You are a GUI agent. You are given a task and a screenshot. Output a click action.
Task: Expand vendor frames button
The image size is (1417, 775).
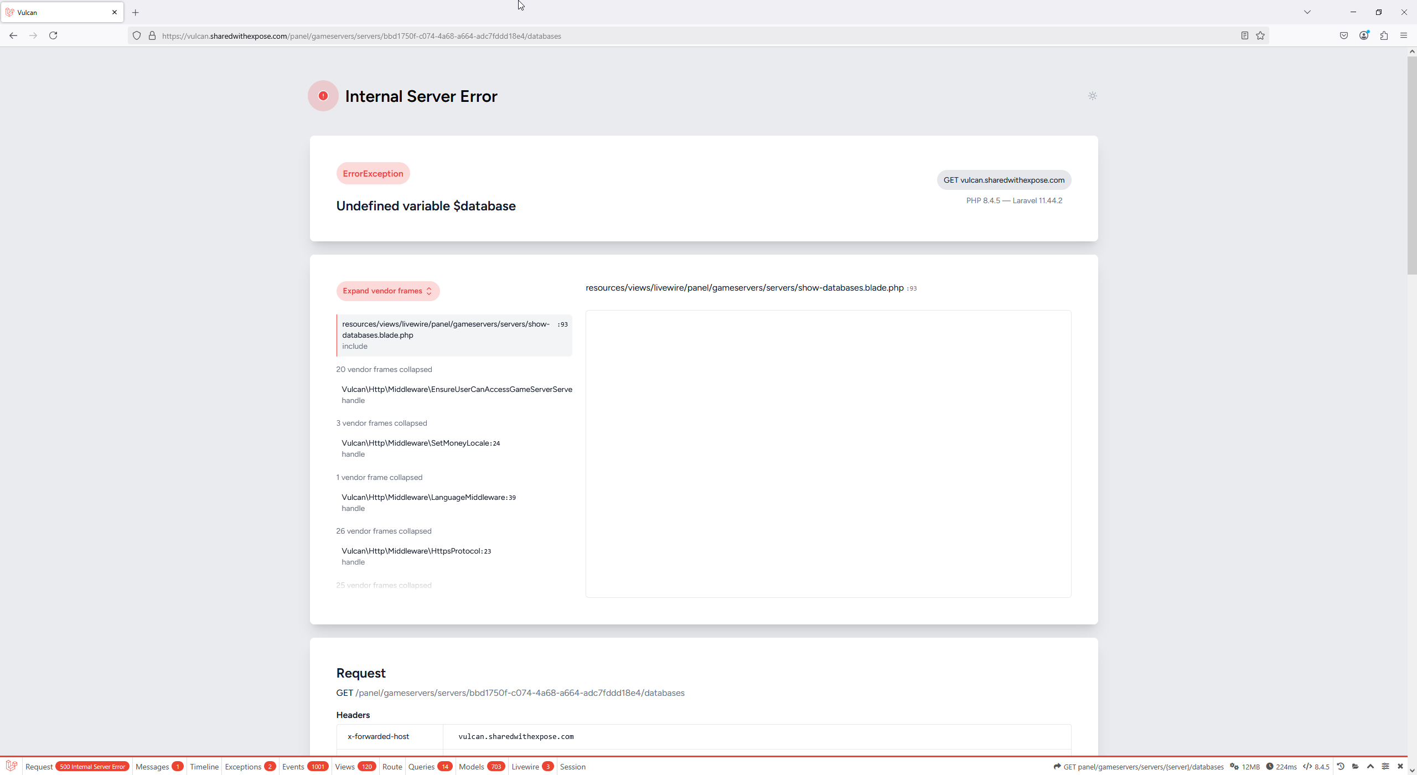tap(387, 291)
